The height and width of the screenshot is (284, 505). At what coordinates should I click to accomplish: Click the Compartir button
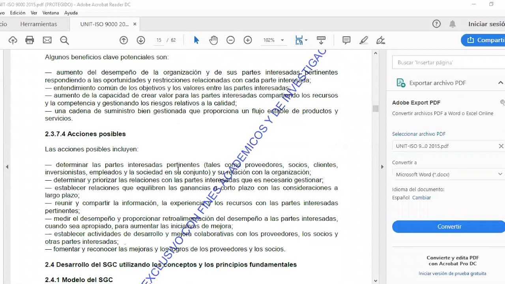(483, 40)
